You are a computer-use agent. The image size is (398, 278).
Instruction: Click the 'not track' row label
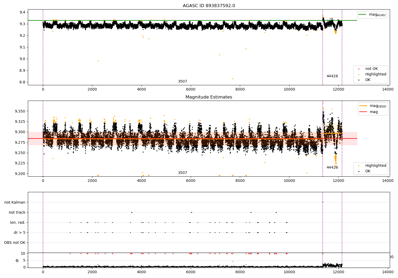17,212
